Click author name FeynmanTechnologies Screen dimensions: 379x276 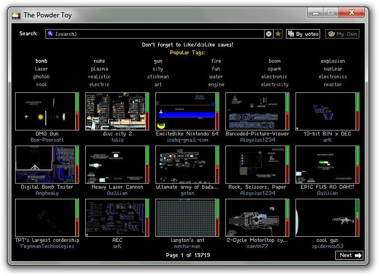click(47, 246)
